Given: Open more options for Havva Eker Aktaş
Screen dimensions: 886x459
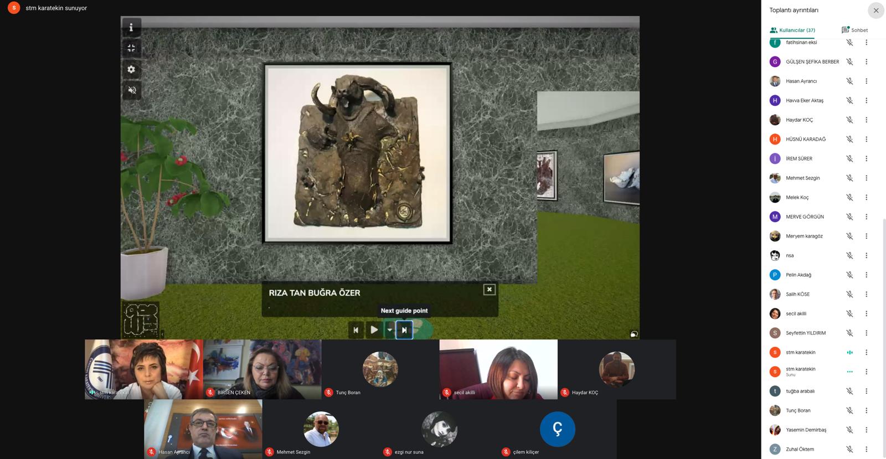Looking at the screenshot, I should (x=867, y=101).
